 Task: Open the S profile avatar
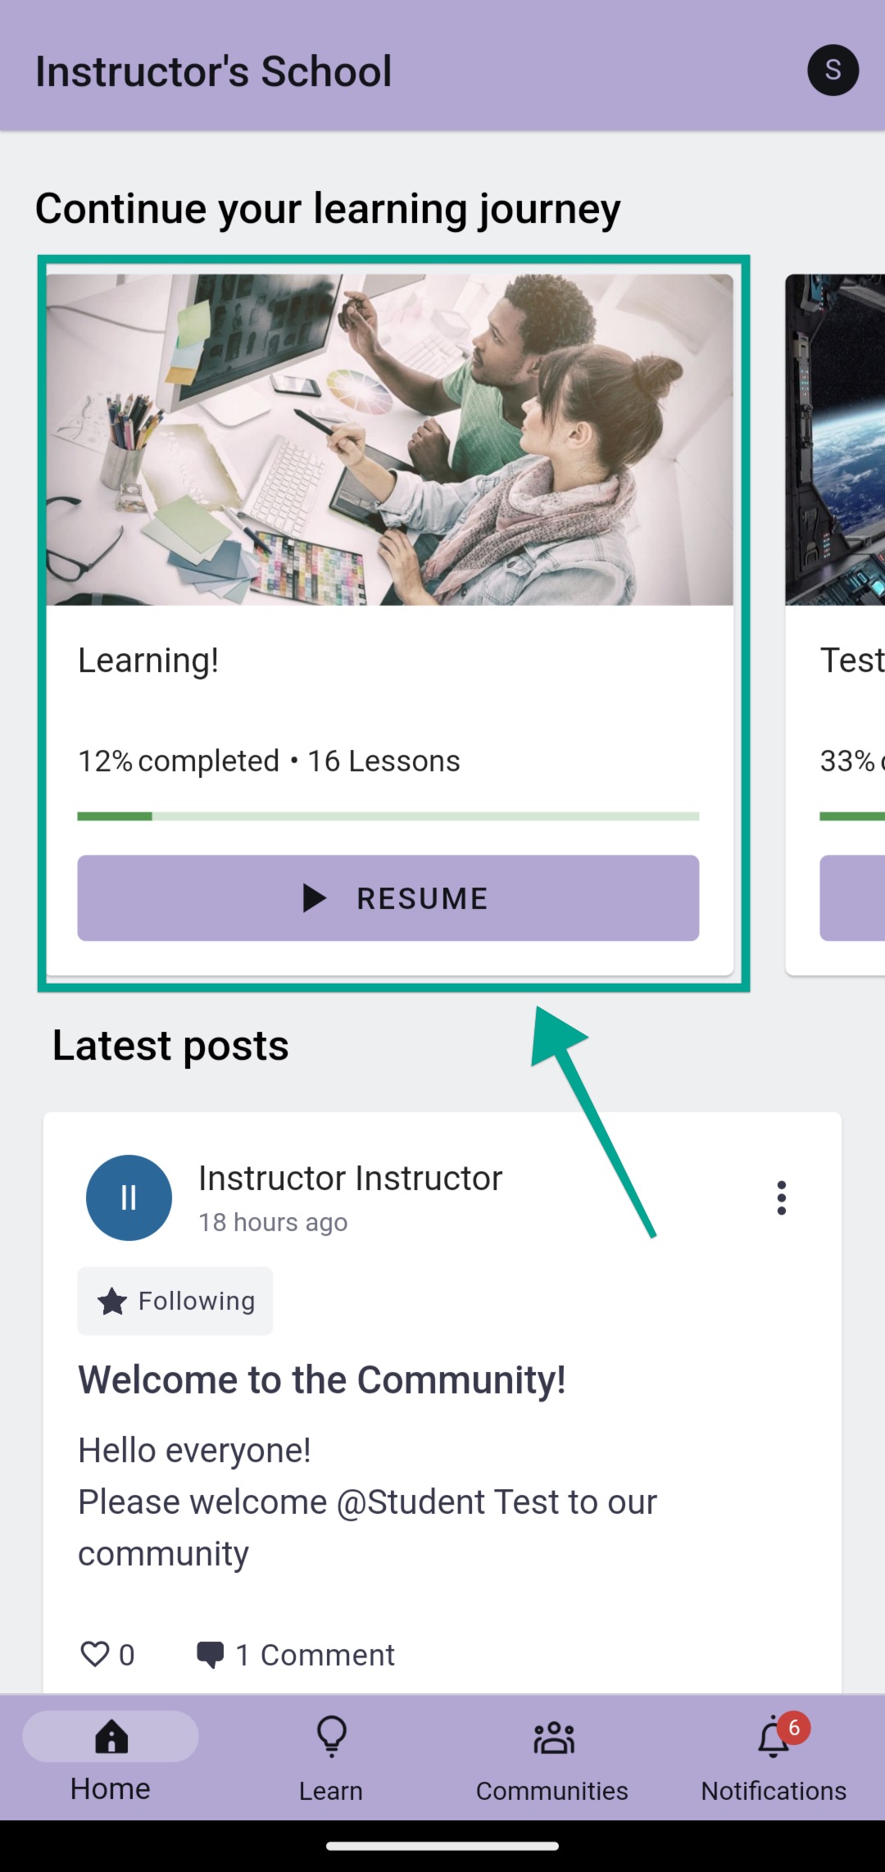(x=833, y=70)
